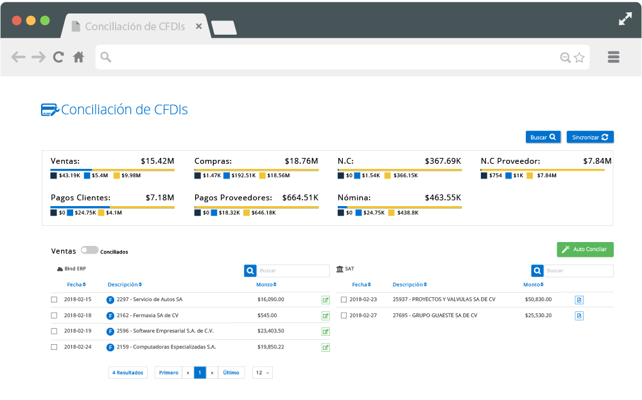Select the Conciliación de CFDIs browser tab
642x400 pixels.
coord(135,26)
